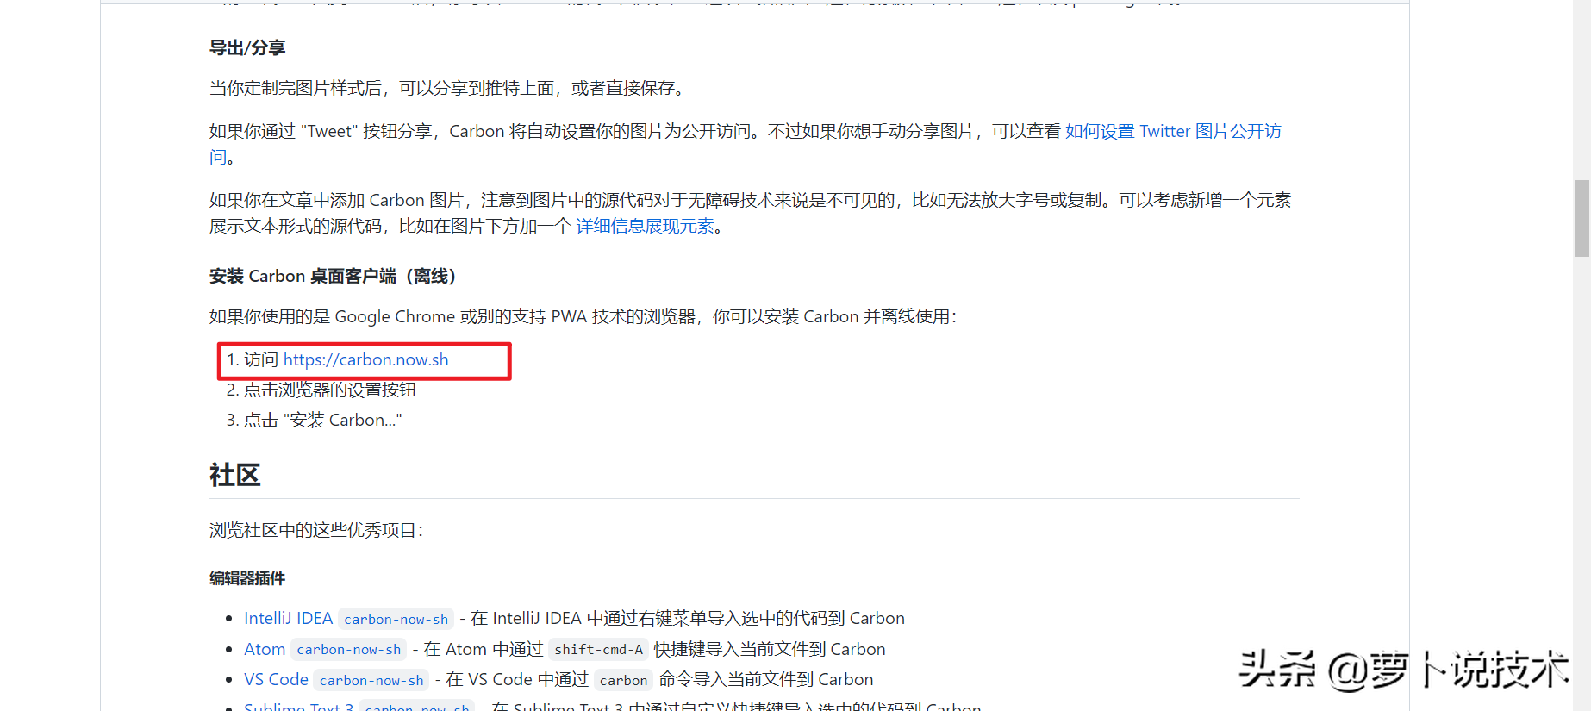
Task: Click the page's vertical scrollbar thumb
Action: point(1582,218)
